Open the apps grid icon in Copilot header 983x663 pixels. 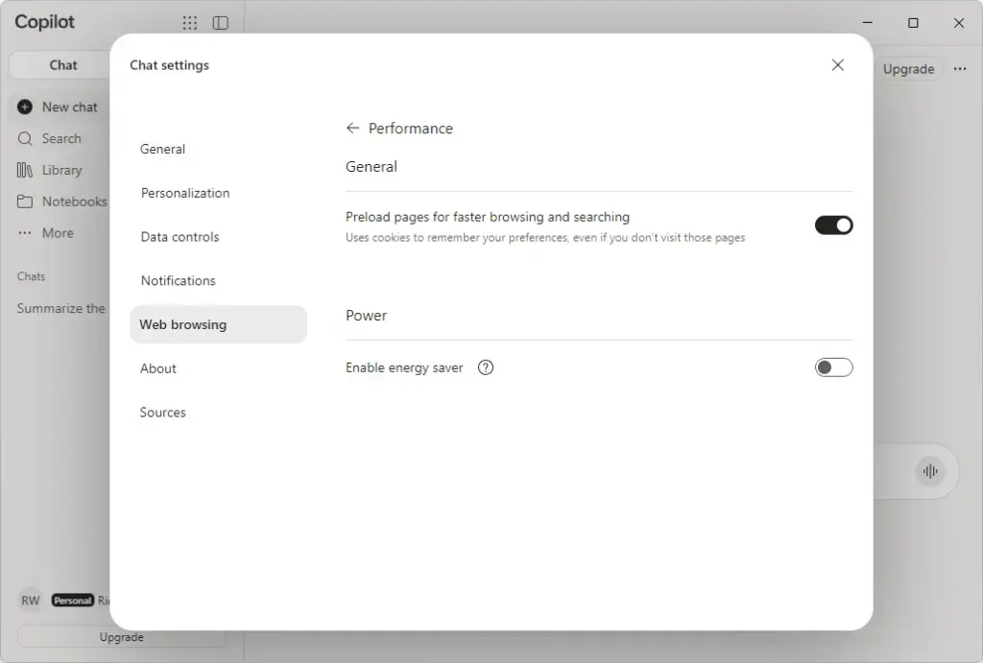point(189,23)
